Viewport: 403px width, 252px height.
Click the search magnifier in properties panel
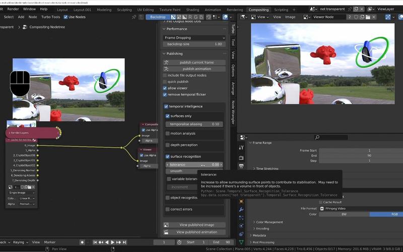tap(317, 137)
